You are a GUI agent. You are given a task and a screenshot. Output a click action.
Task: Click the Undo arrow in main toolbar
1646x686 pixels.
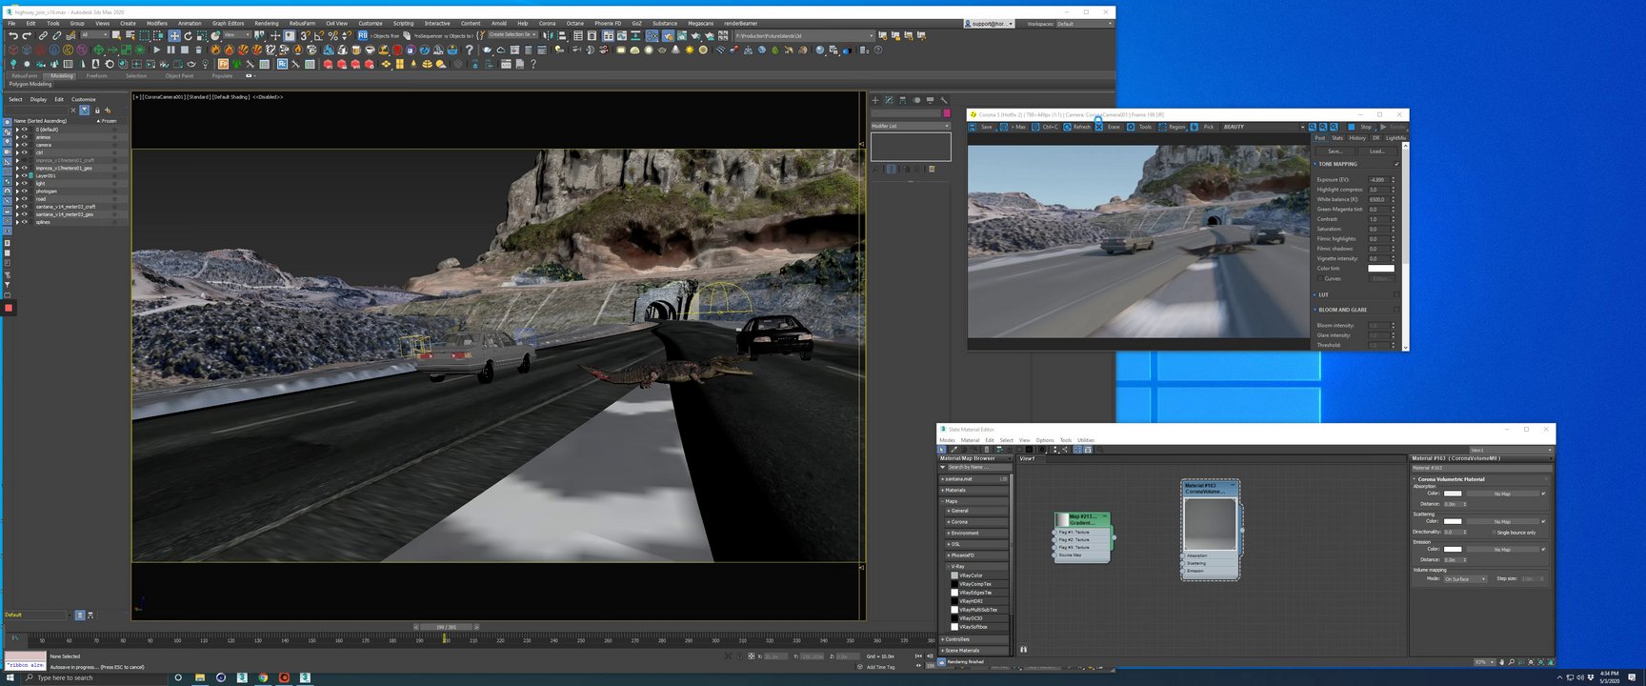13,36
